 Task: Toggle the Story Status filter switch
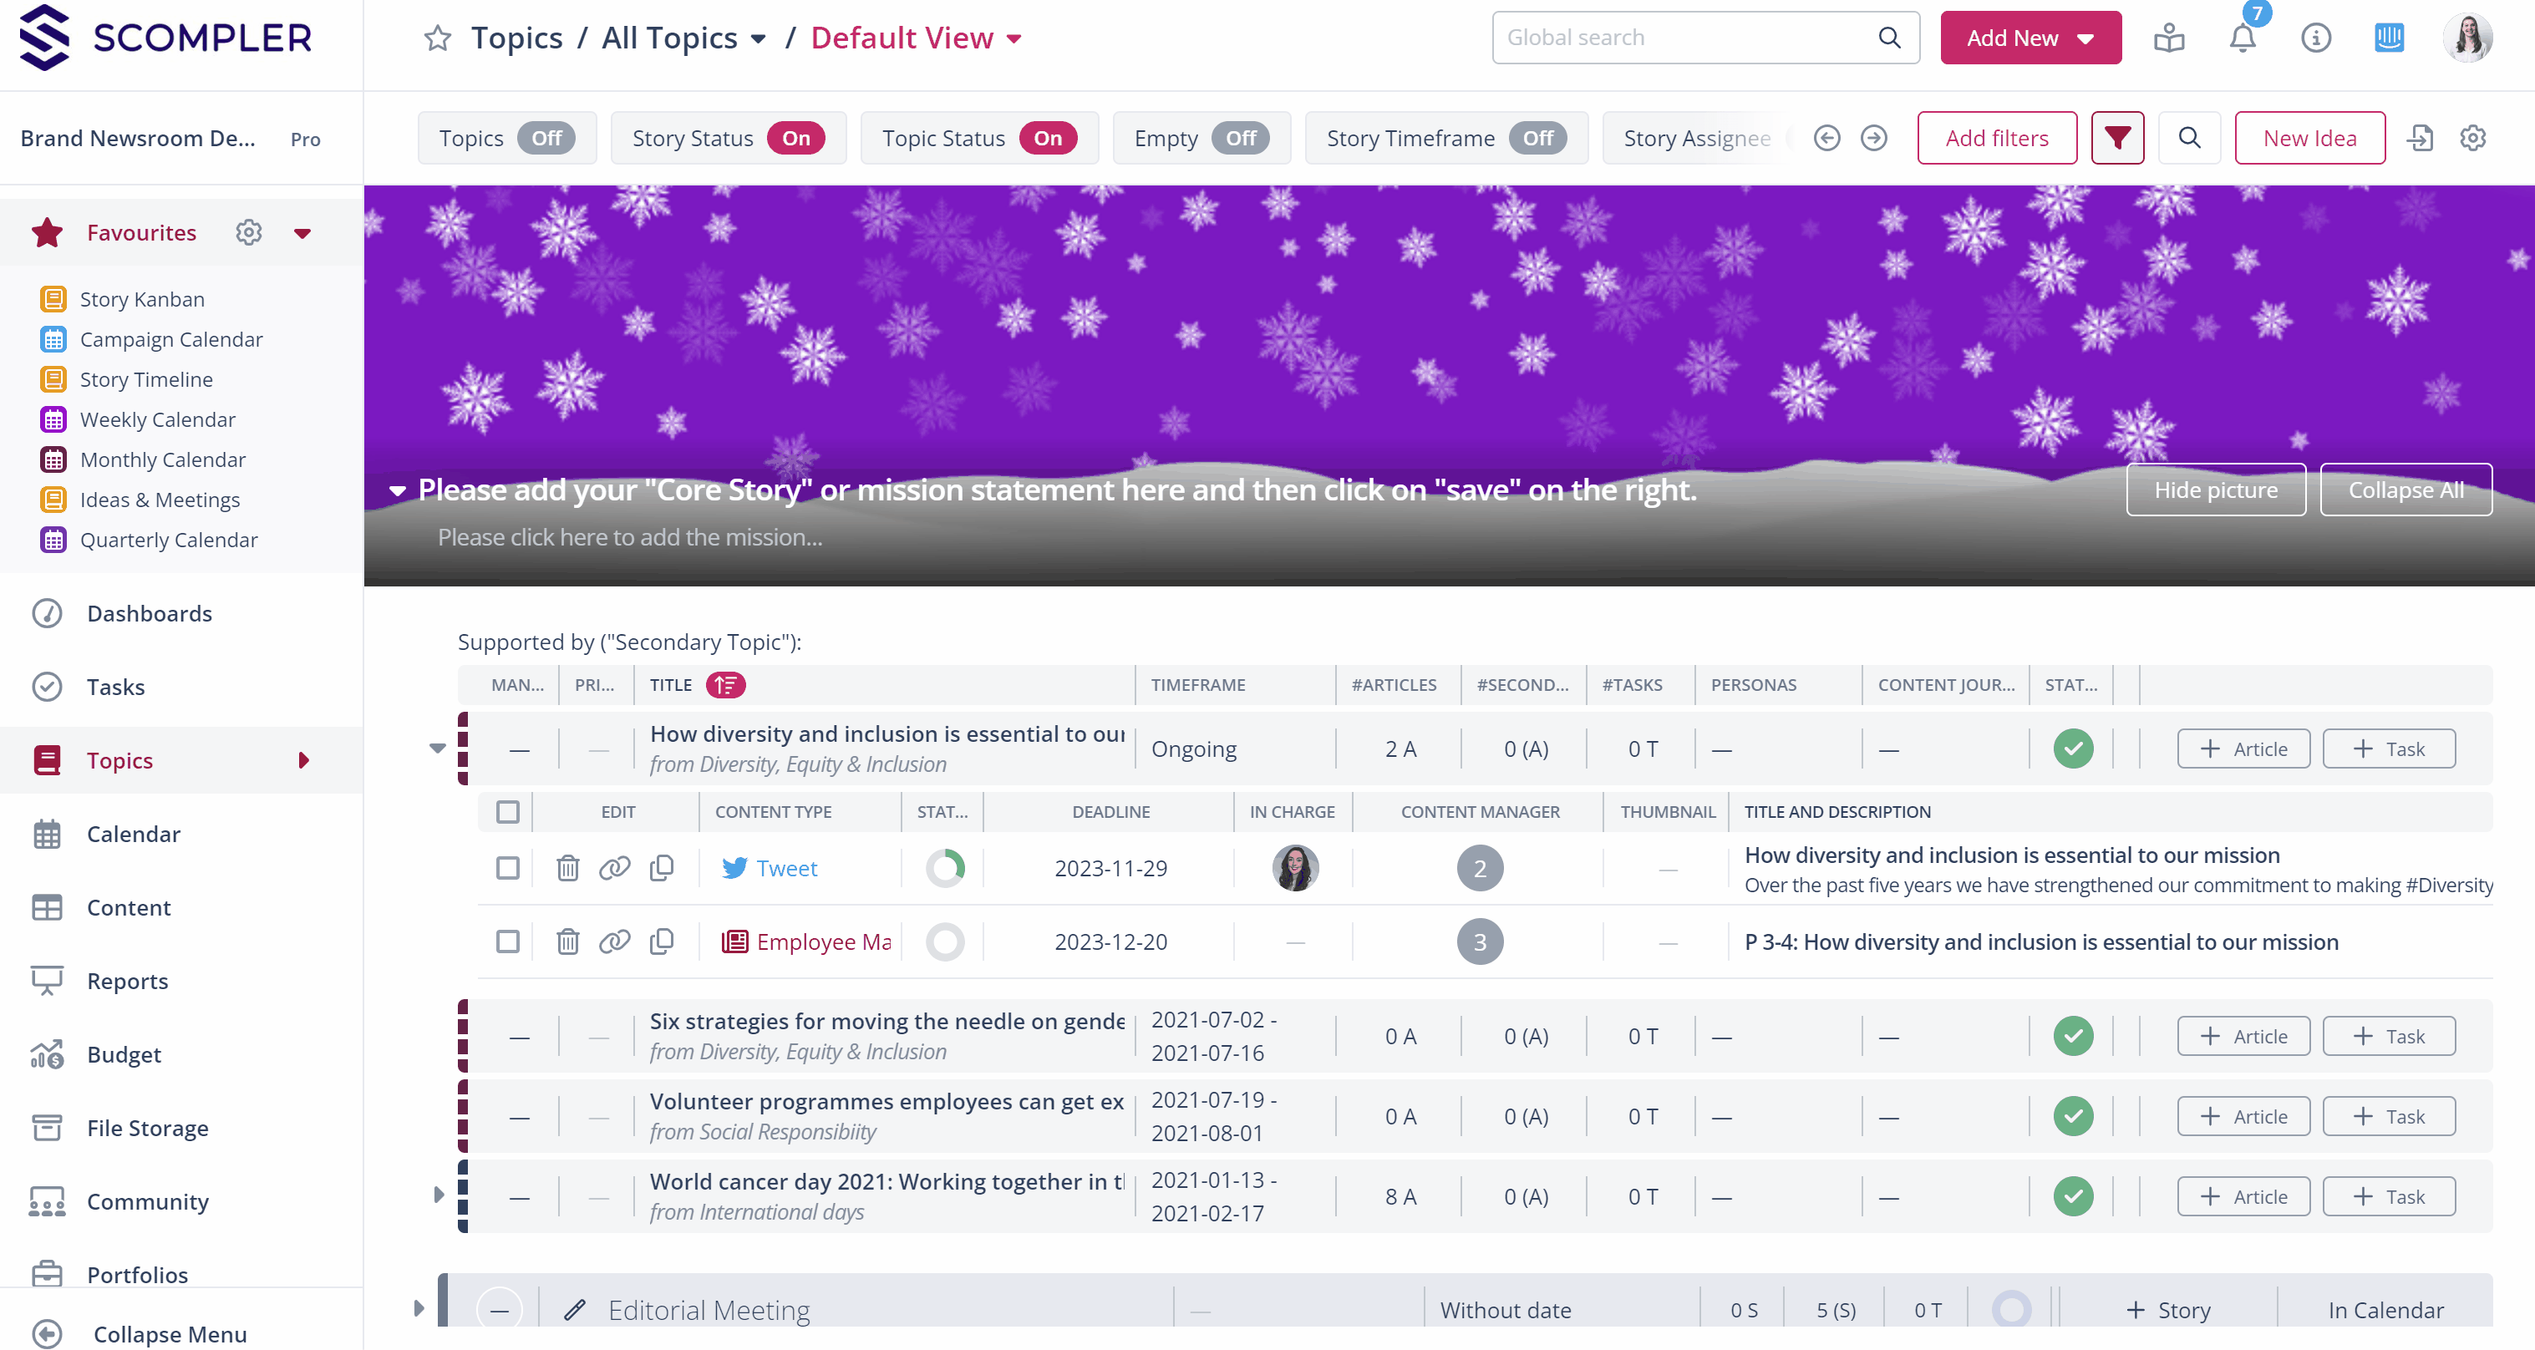795,138
